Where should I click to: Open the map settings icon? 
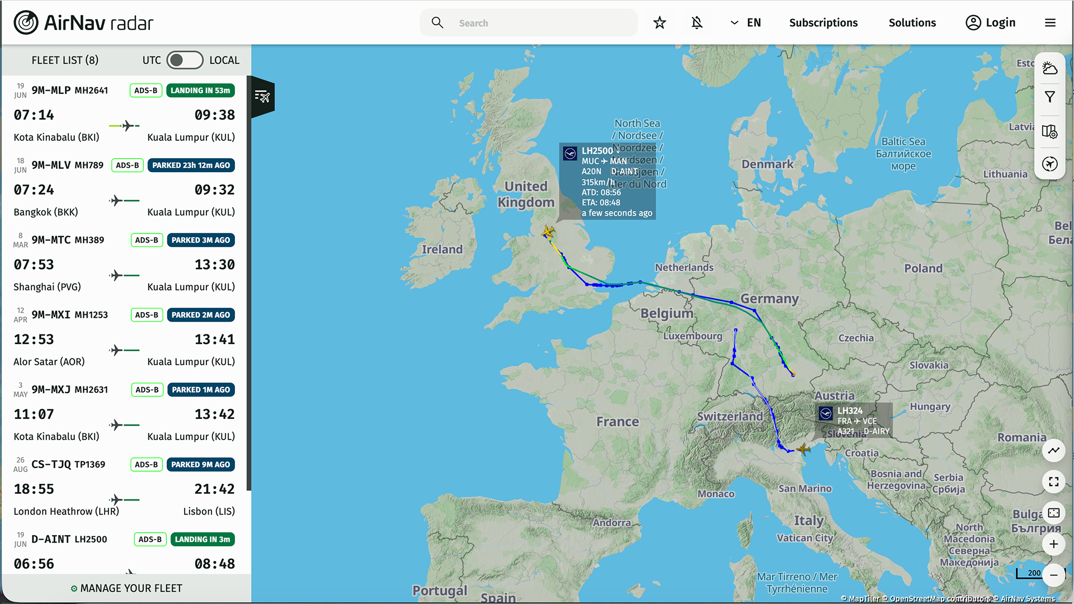click(1050, 131)
